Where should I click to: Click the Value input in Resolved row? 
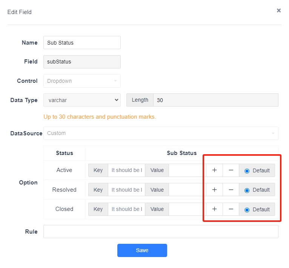point(187,190)
